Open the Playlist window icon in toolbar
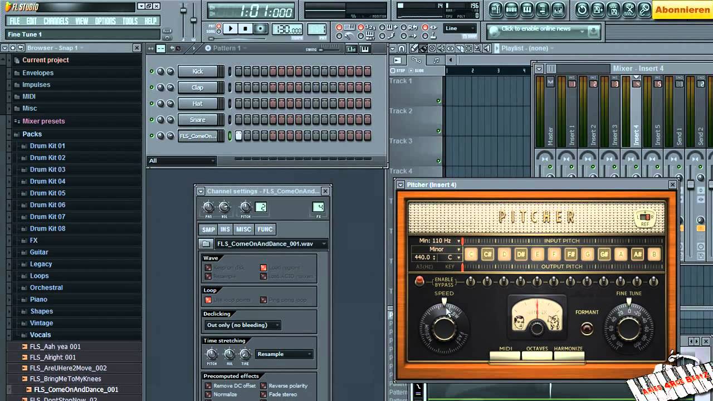 496,9
